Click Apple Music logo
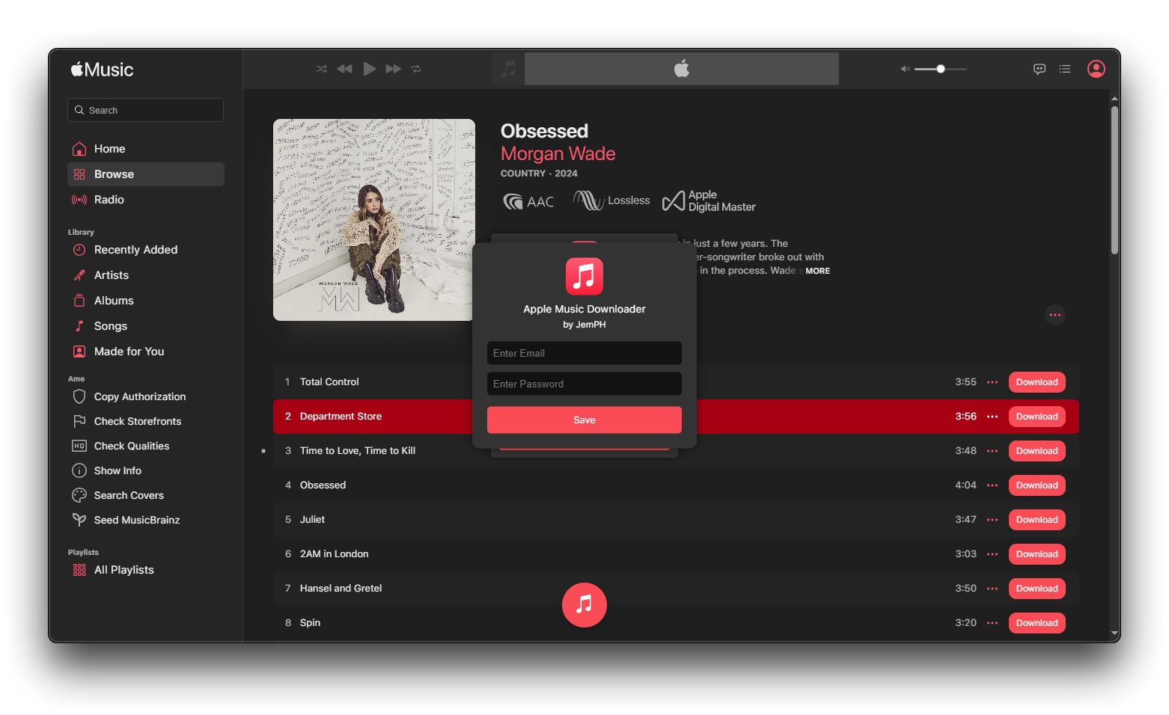The image size is (1169, 715). [103, 70]
